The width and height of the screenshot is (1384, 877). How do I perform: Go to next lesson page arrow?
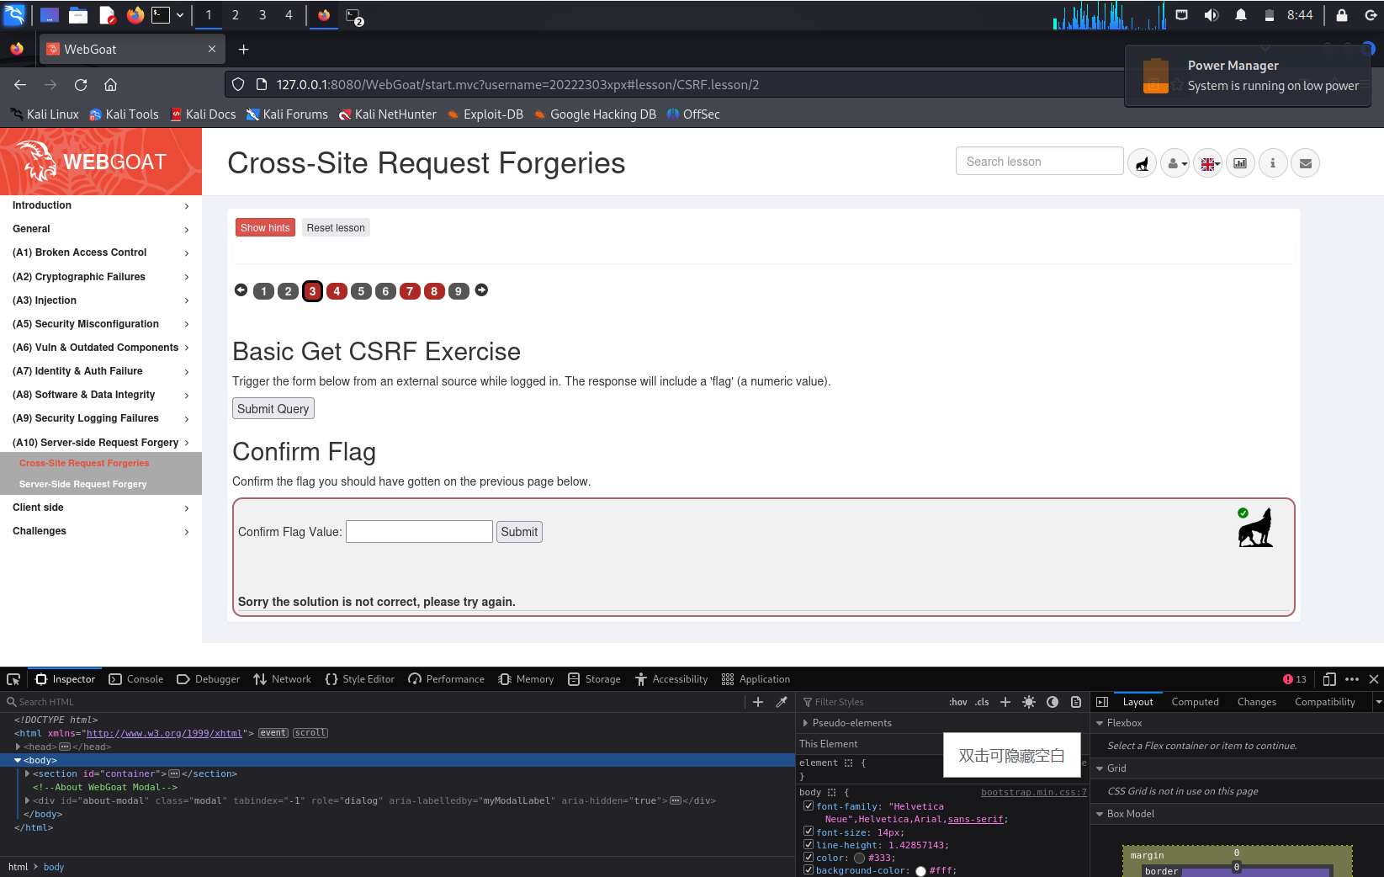point(481,290)
